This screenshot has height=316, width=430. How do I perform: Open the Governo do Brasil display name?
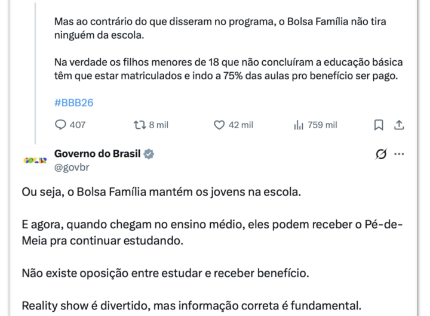(97, 154)
